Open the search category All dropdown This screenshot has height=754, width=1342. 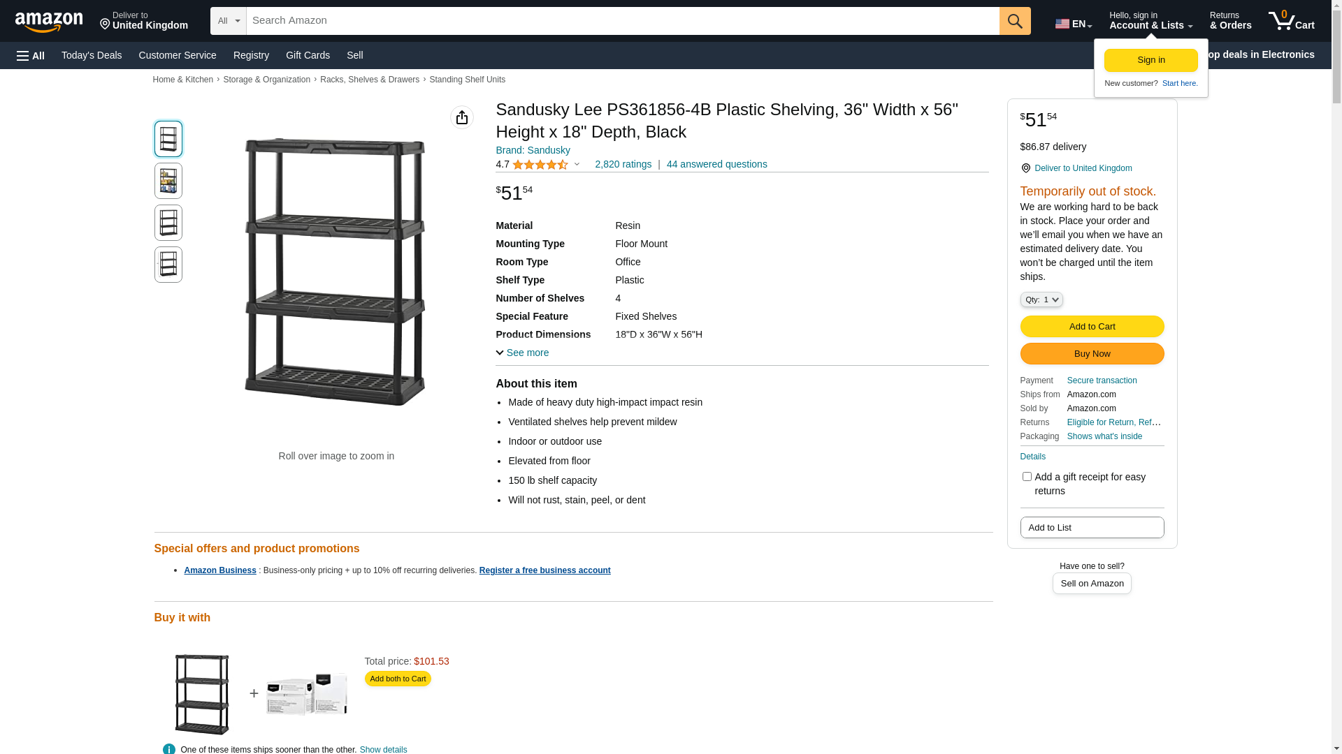pos(229,21)
